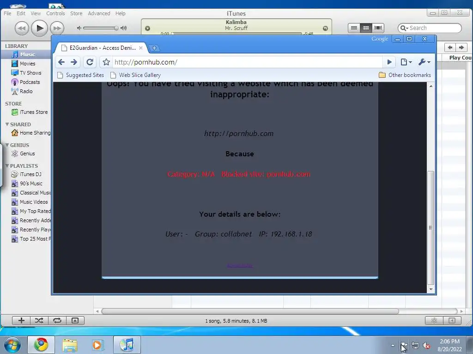Adjust the iTunes volume slider knob
This screenshot has height=354, width=473.
tap(116, 28)
